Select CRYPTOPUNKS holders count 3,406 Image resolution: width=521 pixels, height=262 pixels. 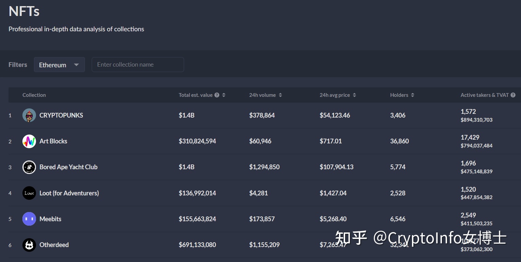coord(398,116)
